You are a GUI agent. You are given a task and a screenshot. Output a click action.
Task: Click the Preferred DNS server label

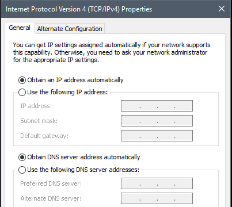coord(51,183)
